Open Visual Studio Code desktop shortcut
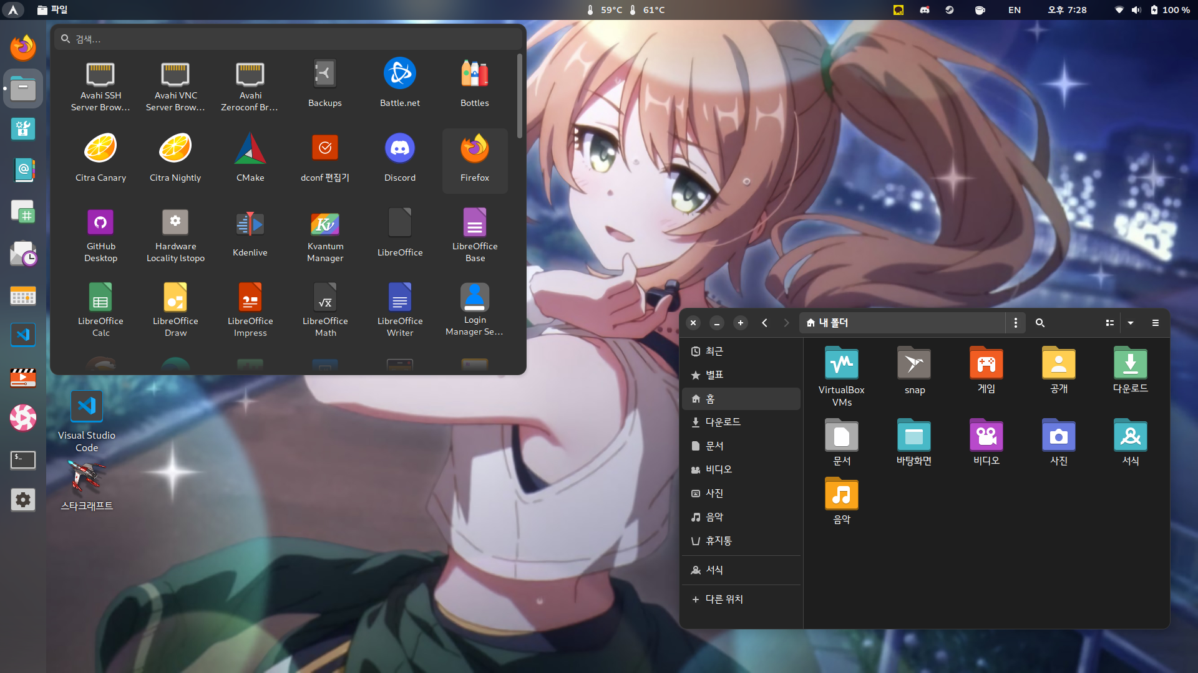The width and height of the screenshot is (1198, 673). 87,421
